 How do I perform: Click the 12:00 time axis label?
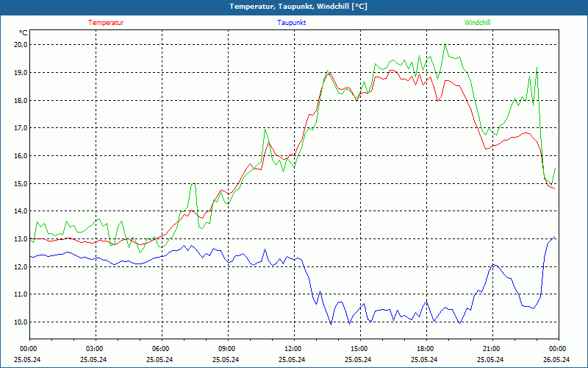293,348
